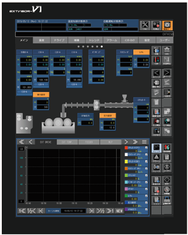Click the SV field showing 12.0
Viewport: 188px width, 235px height.
click(109, 127)
